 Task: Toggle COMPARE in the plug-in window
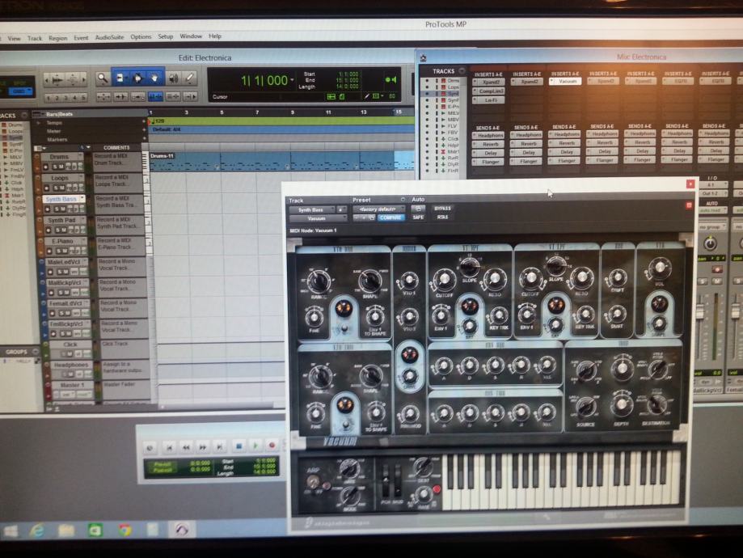tap(391, 218)
